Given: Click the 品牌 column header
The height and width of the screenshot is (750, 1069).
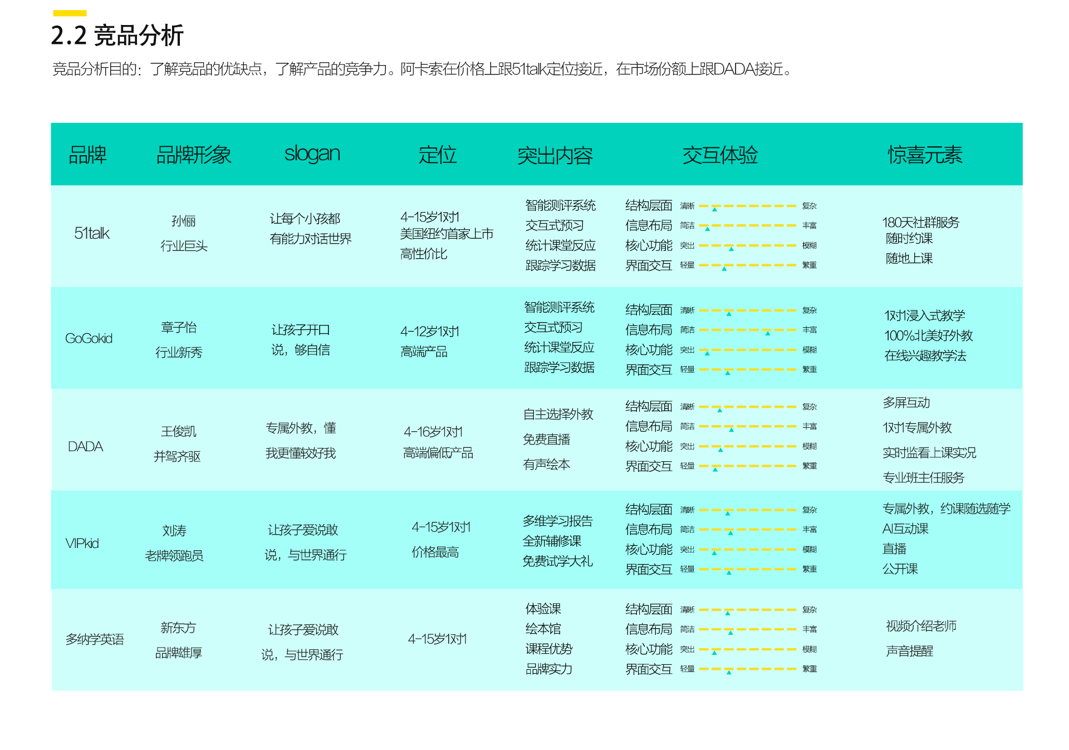Looking at the screenshot, I should click(x=87, y=155).
